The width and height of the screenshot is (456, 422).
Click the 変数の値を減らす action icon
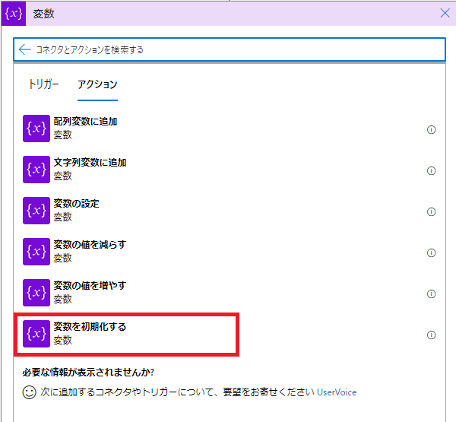[x=36, y=252]
